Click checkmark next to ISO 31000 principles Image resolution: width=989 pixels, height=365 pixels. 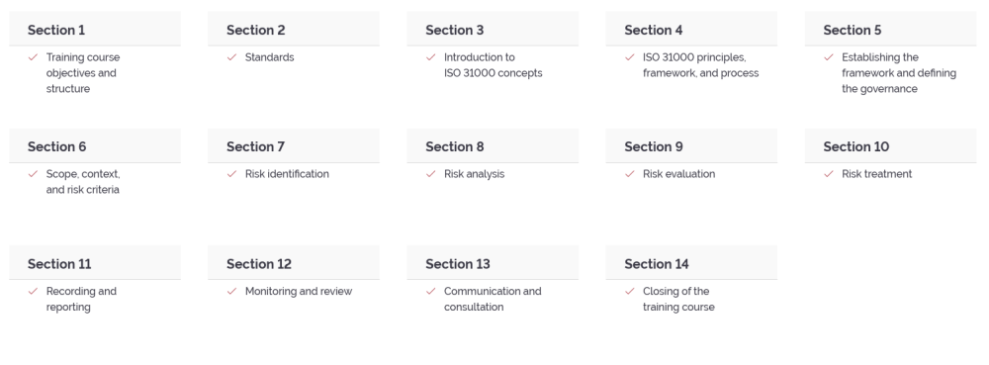point(629,57)
